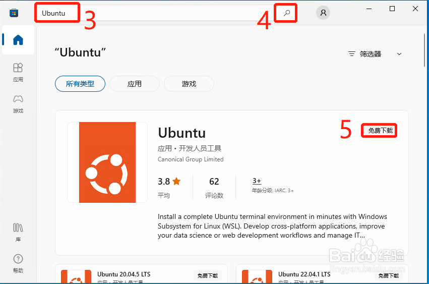The image size is (429, 284).
Task: Click the Ubuntu 20.04.5 LTS title
Action: 124,274
